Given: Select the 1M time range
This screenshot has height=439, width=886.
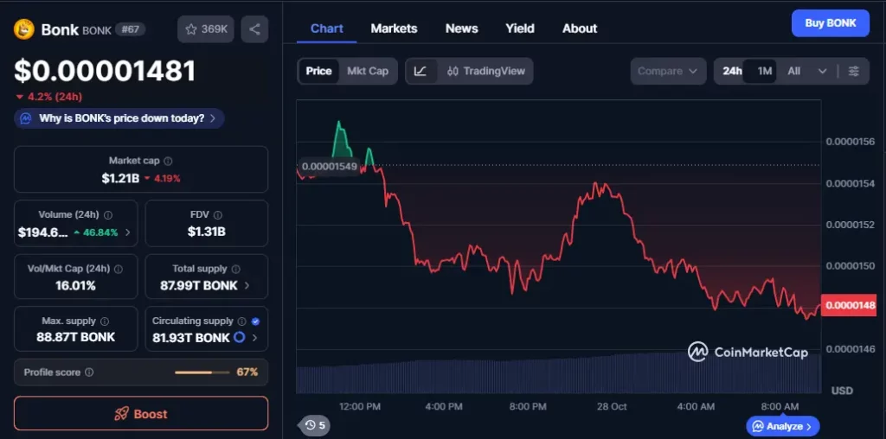Looking at the screenshot, I should (764, 71).
